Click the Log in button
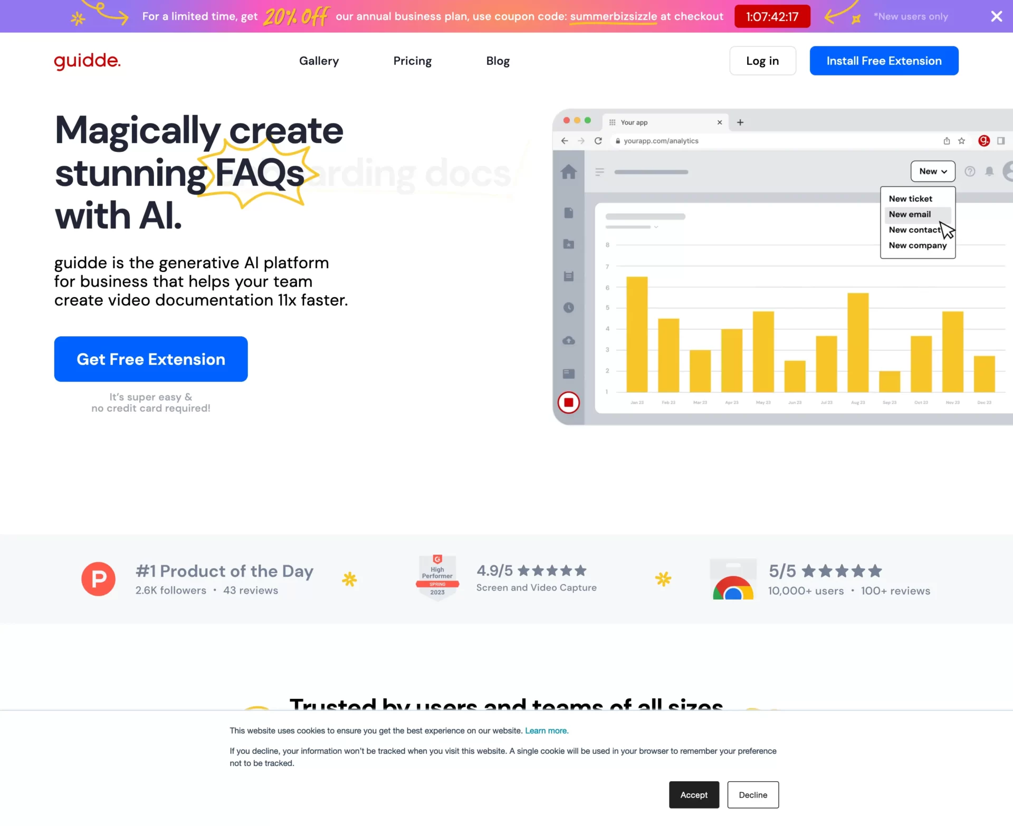 (762, 61)
